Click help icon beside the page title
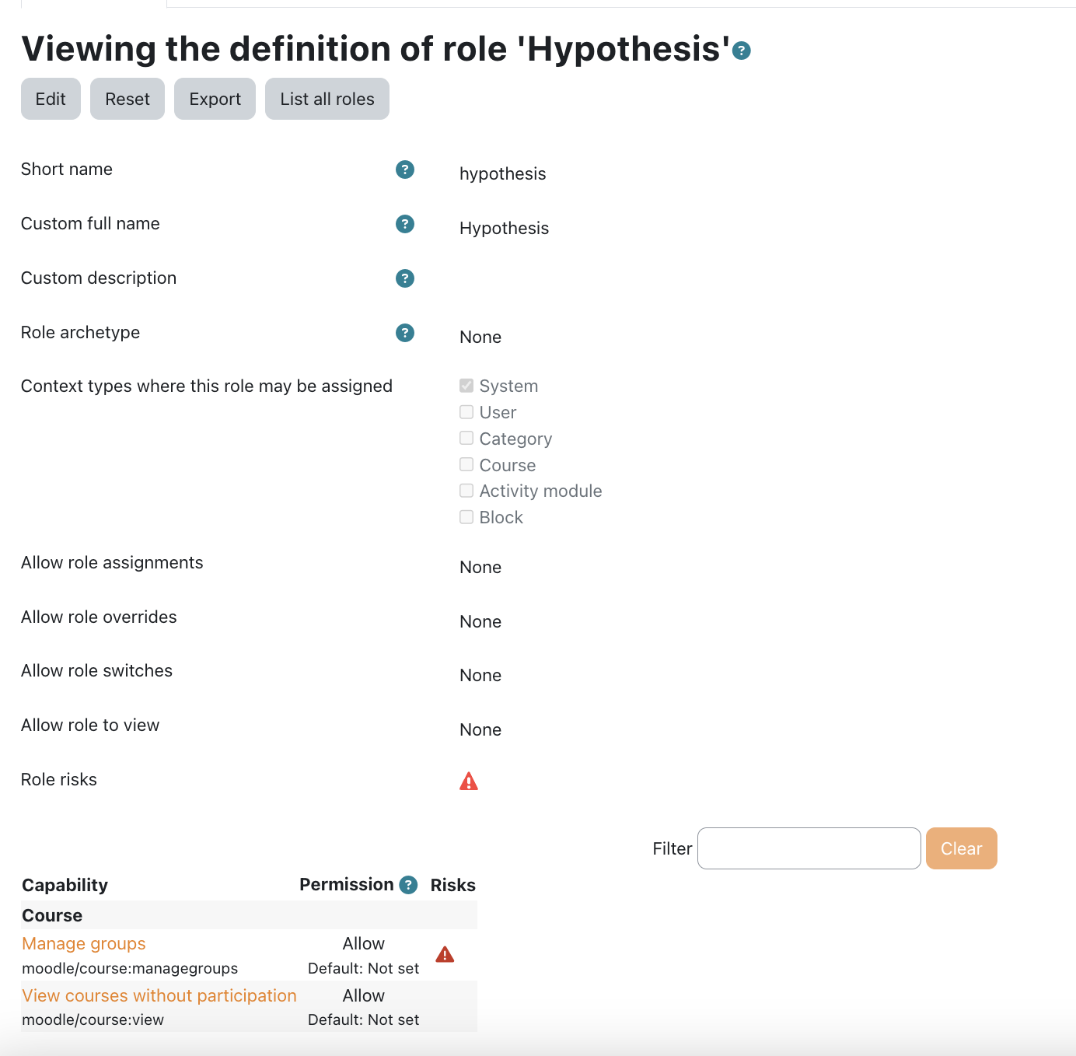The width and height of the screenshot is (1076, 1056). pos(742,51)
